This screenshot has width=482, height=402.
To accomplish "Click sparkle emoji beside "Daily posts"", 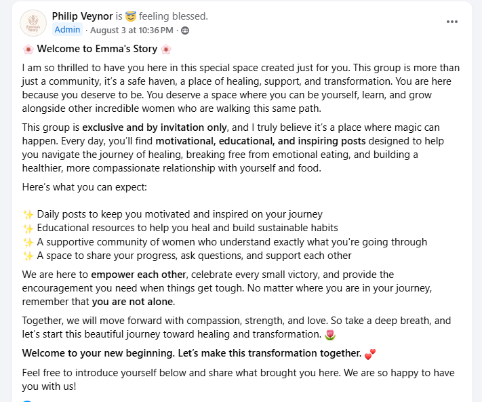I will (28, 214).
